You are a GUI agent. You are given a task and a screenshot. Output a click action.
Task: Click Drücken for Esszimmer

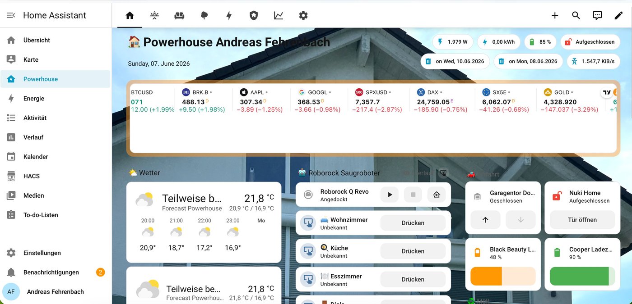click(413, 279)
